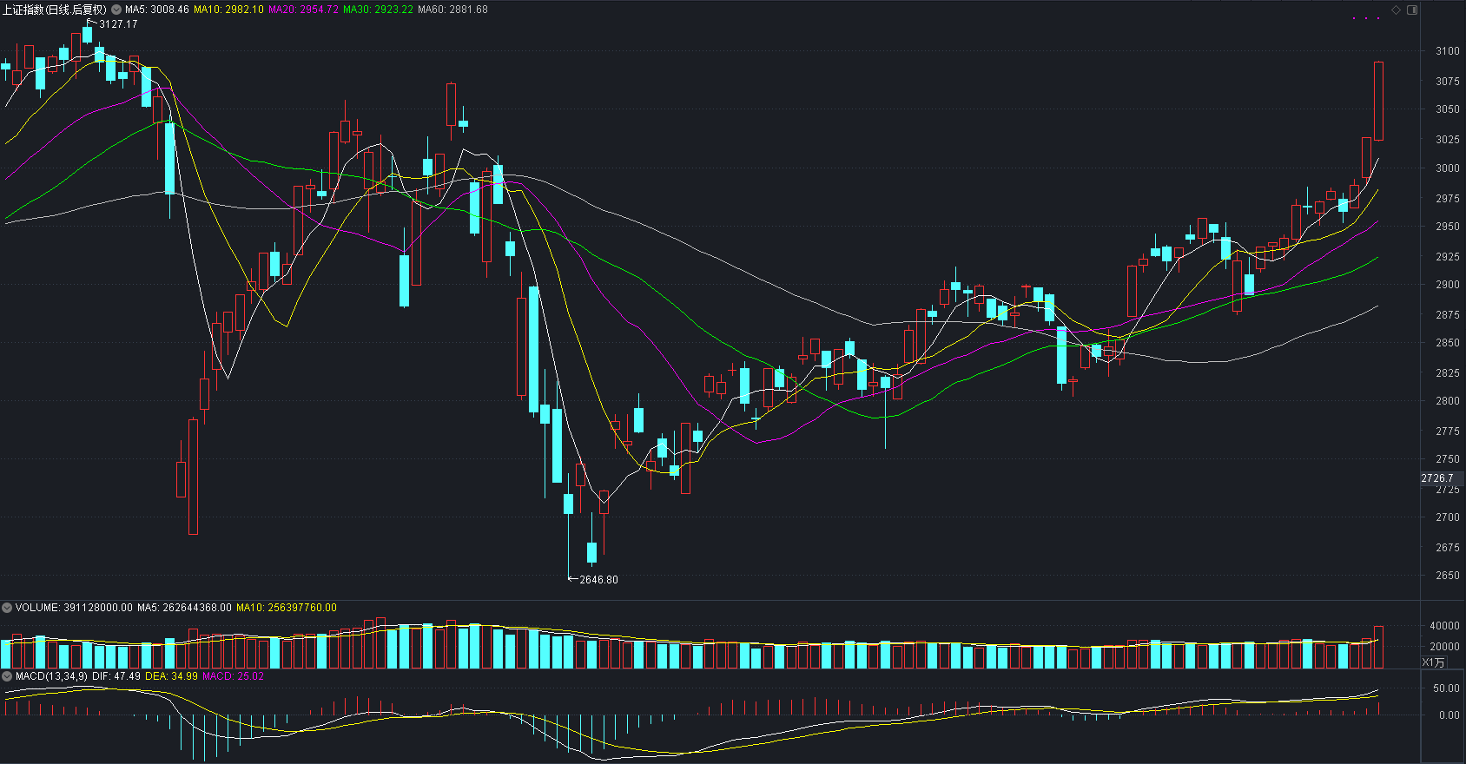The width and height of the screenshot is (1466, 764).
Task: Click the 上证指数(日线,后复权) chart title
Action: click(54, 10)
